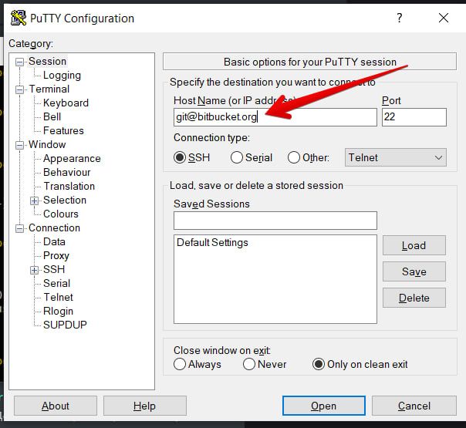Expand the Selection tree node
The image size is (466, 428).
[x=34, y=201]
